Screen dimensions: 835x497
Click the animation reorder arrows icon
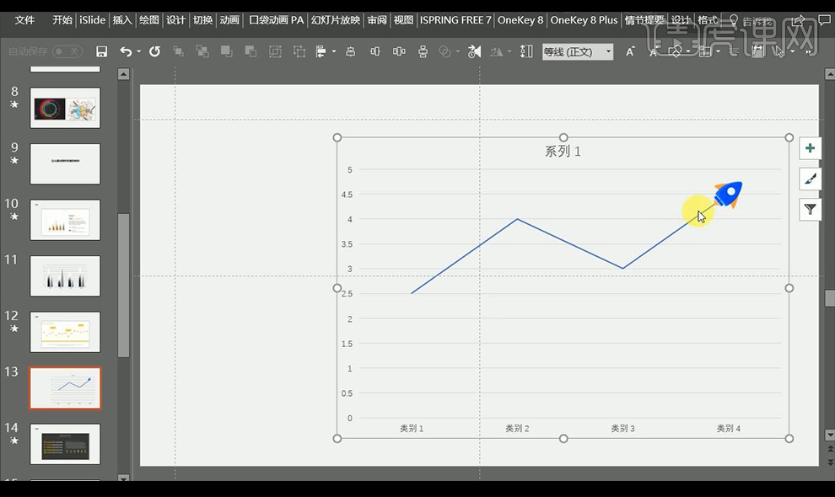click(x=525, y=51)
